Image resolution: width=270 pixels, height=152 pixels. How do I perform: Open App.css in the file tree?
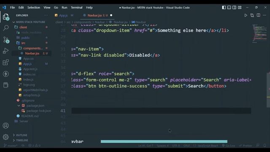(28, 59)
